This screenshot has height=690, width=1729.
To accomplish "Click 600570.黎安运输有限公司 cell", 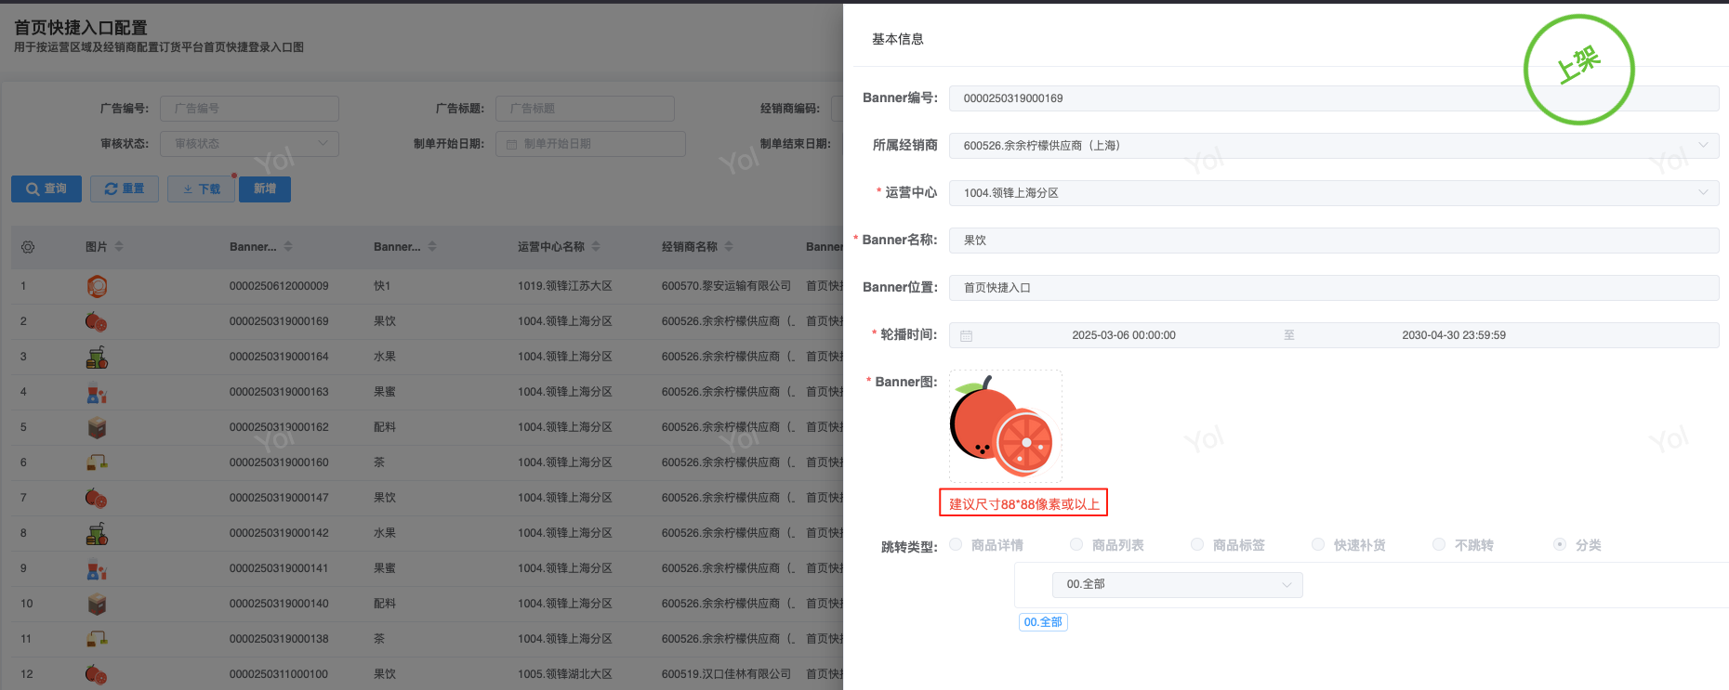I will click(x=726, y=286).
